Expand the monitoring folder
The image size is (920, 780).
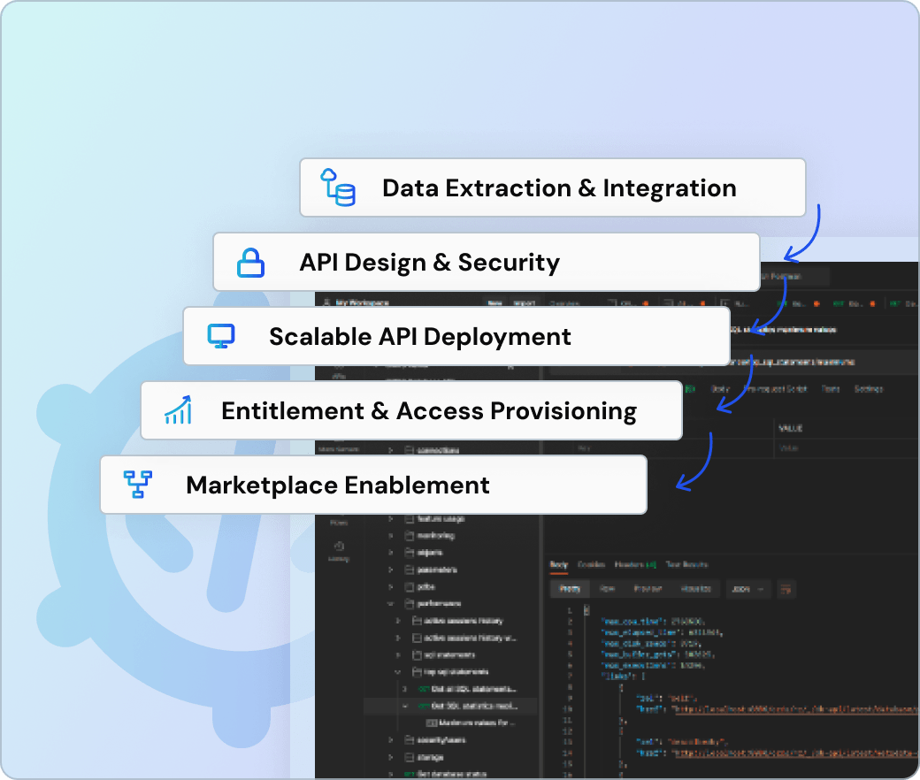390,535
